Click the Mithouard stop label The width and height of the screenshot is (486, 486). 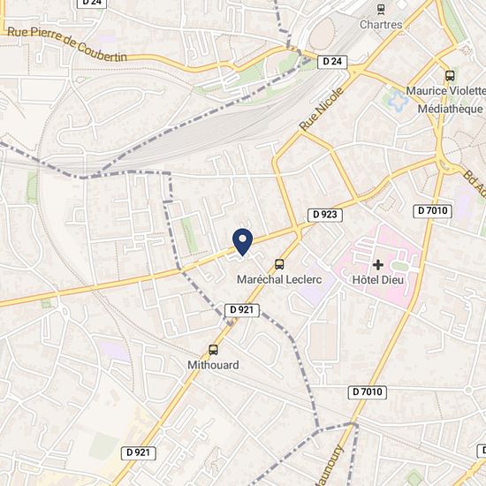pos(213,365)
